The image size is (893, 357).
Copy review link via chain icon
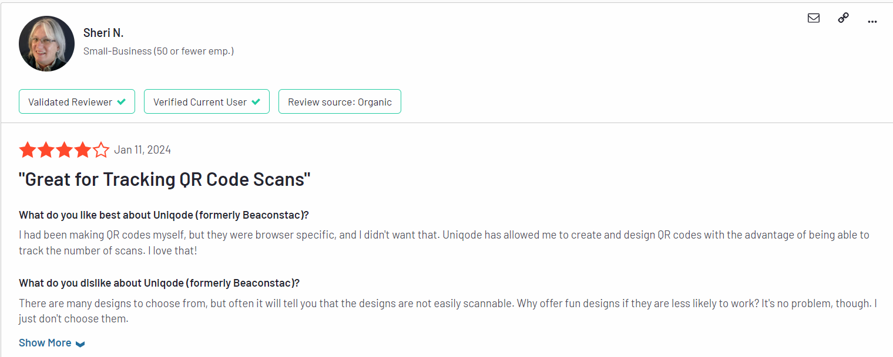click(x=843, y=18)
